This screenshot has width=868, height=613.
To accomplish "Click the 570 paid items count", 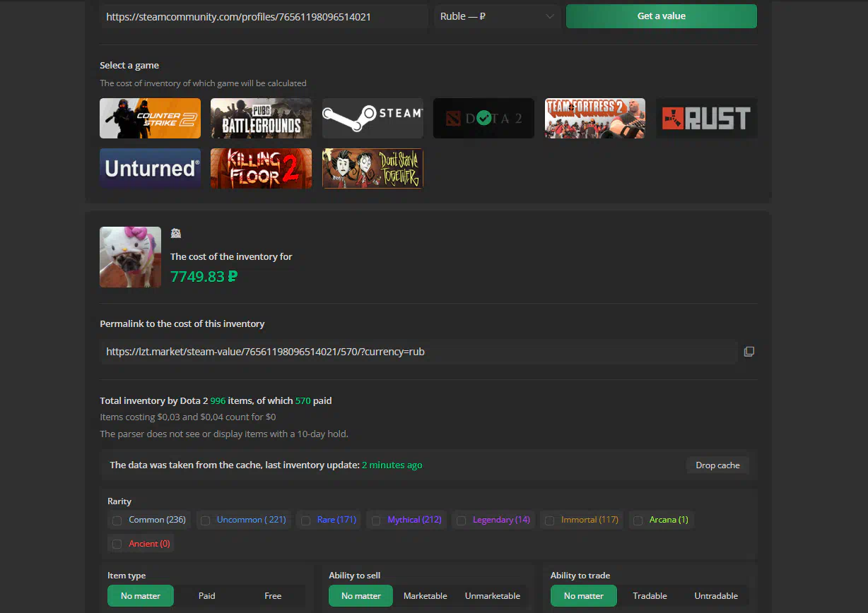I will pyautogui.click(x=303, y=401).
